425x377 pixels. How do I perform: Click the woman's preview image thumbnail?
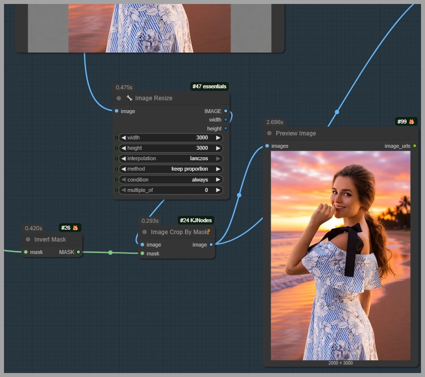pyautogui.click(x=341, y=255)
